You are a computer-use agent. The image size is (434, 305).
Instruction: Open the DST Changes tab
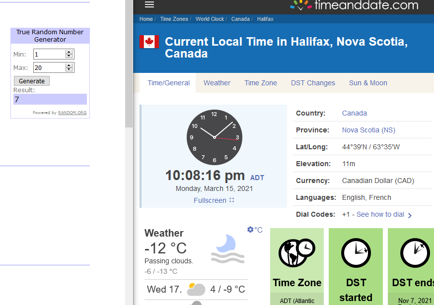(x=313, y=83)
